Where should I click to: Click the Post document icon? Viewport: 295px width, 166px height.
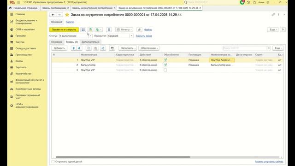90,30
